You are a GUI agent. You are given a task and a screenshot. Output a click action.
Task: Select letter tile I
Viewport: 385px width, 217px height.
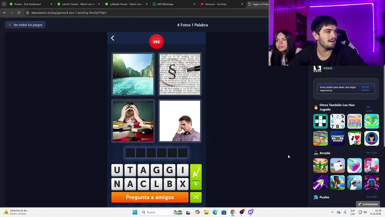tap(183, 170)
